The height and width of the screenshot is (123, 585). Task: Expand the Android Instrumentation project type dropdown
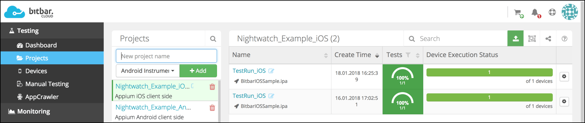[148, 71]
